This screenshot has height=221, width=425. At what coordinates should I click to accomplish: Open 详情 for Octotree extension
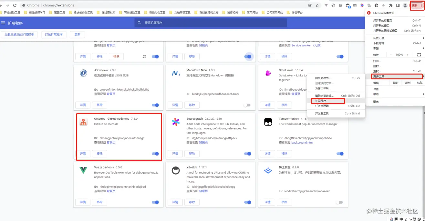click(x=83, y=154)
